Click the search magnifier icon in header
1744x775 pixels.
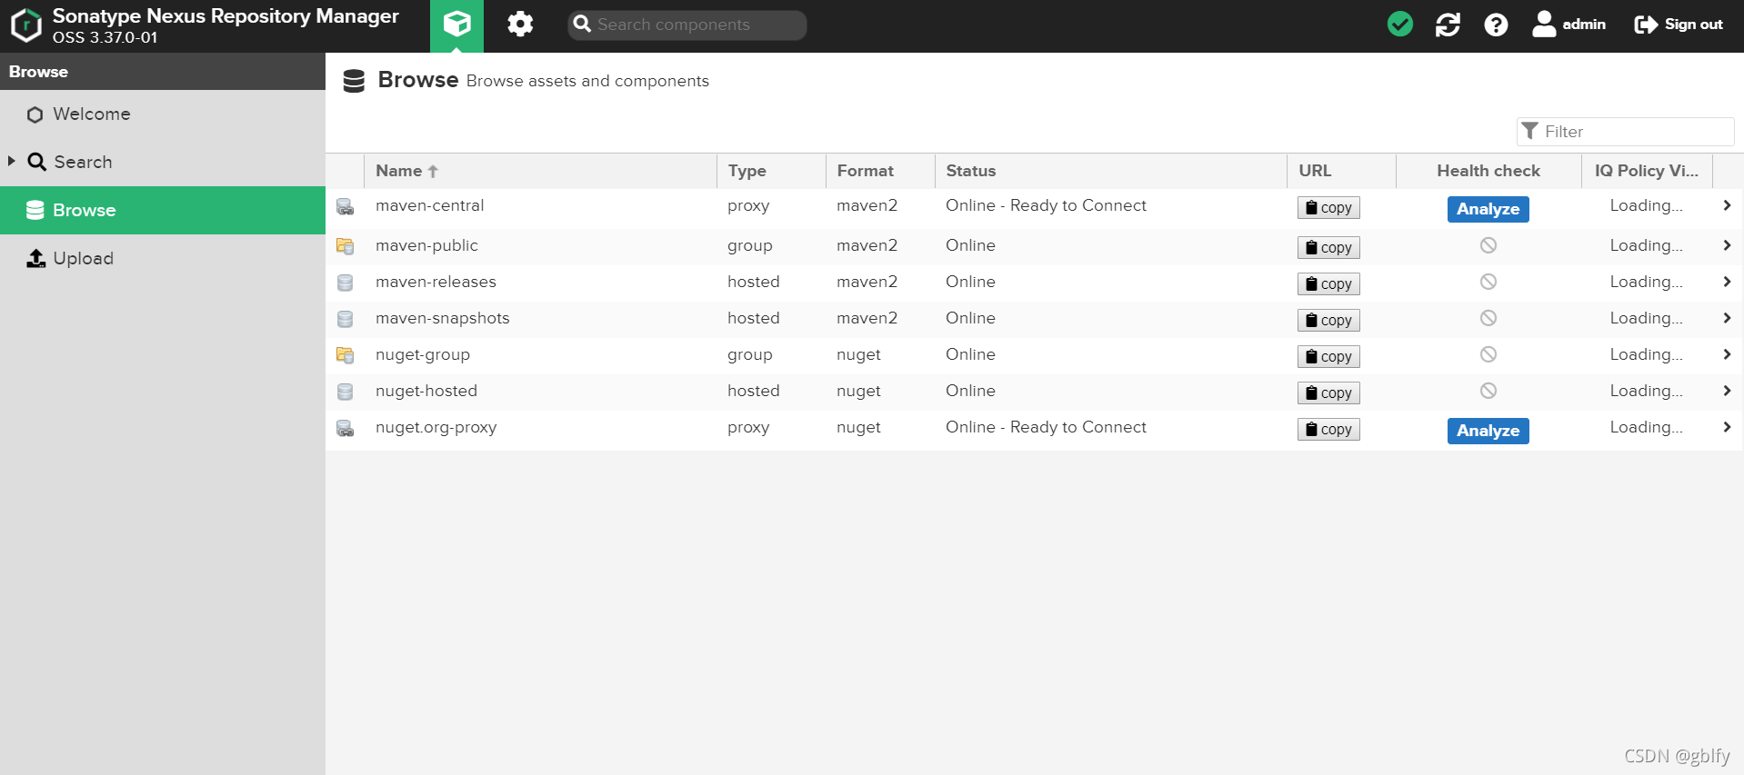tap(582, 24)
